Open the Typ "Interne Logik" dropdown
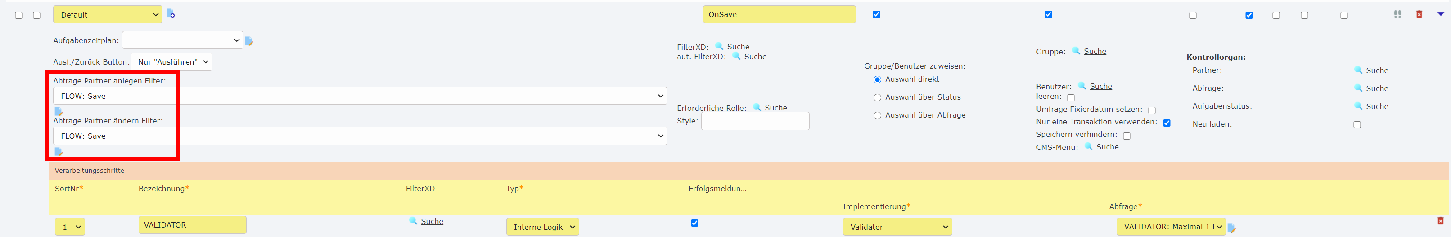The image size is (1451, 237). (x=542, y=227)
